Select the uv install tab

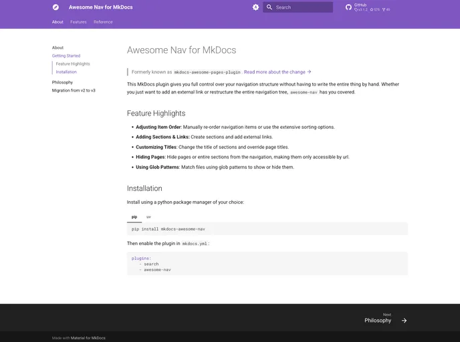[x=148, y=217]
